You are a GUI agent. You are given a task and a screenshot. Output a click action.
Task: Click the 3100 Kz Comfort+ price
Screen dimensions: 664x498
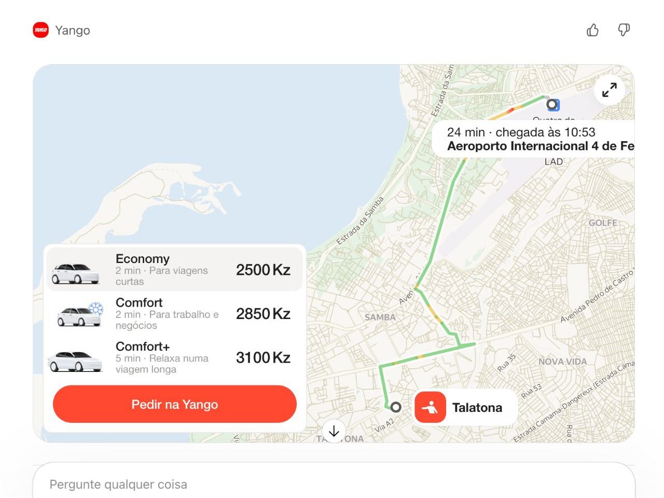click(263, 357)
